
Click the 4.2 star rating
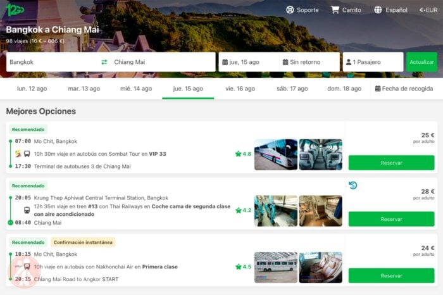coord(243,210)
